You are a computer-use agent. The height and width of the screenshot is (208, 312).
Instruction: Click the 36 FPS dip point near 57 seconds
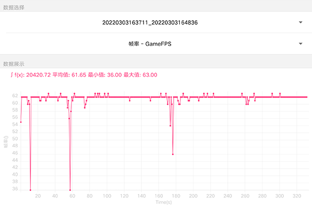point(70,190)
